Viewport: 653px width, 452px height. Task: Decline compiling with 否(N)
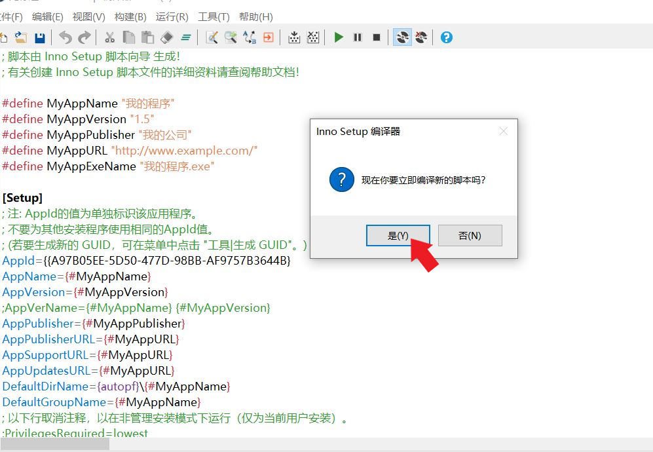[x=470, y=236]
